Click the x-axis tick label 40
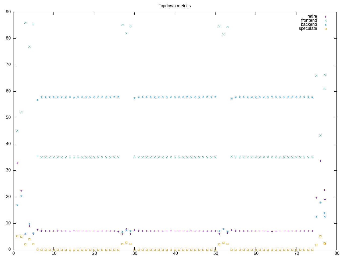 click(175, 253)
